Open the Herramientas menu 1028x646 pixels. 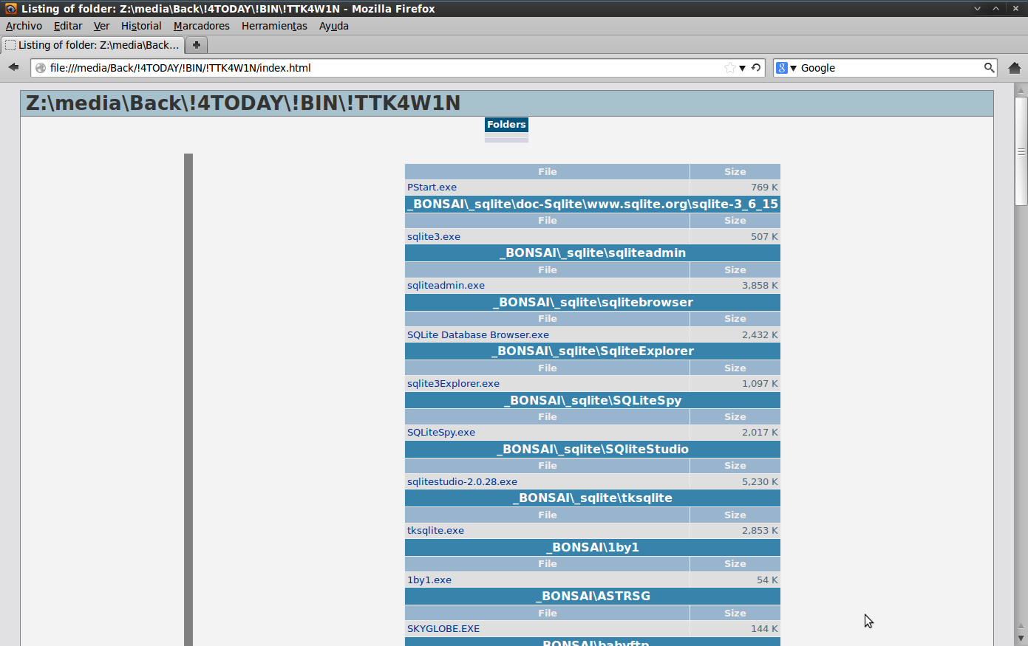pyautogui.click(x=274, y=26)
